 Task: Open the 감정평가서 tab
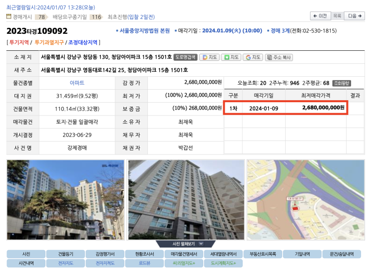[x=105, y=254]
